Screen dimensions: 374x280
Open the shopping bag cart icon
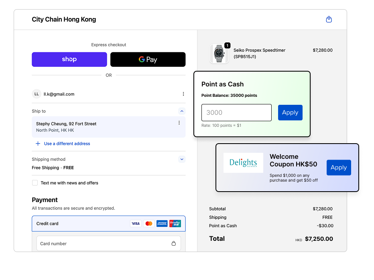click(x=329, y=19)
